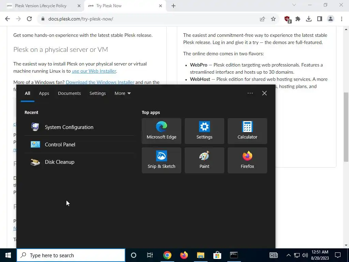Open Chrome tab search chevron

click(294, 5)
